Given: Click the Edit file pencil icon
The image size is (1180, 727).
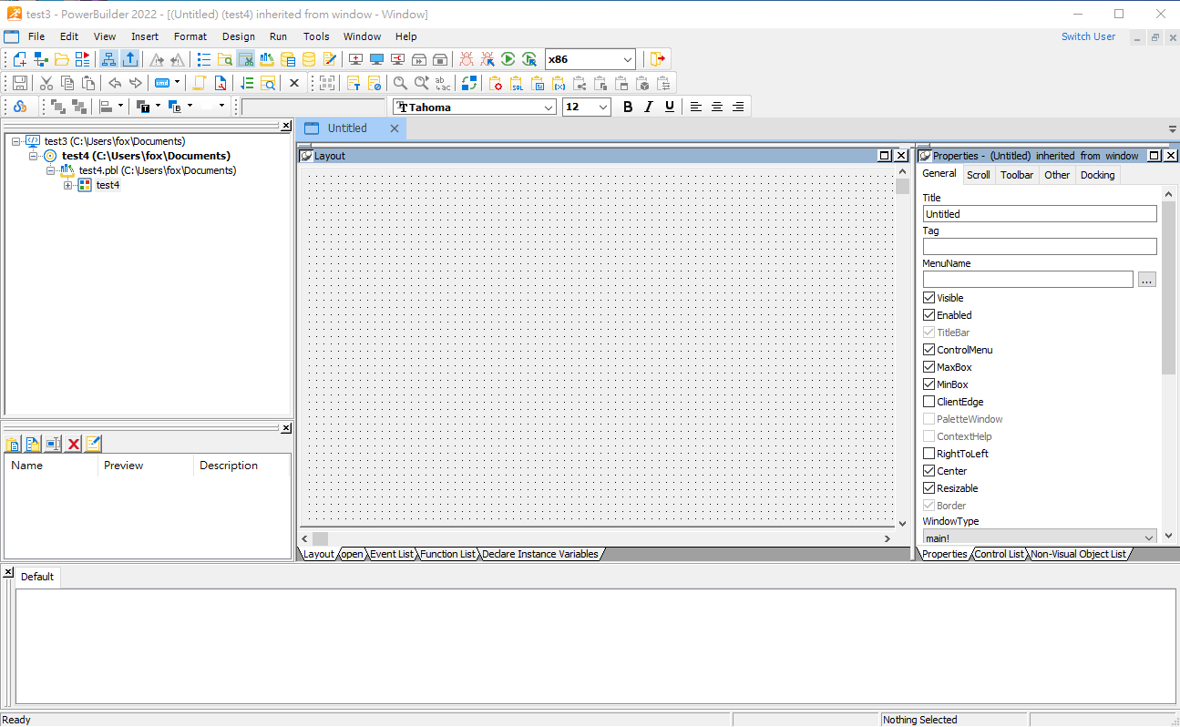Looking at the screenshot, I should coord(330,59).
